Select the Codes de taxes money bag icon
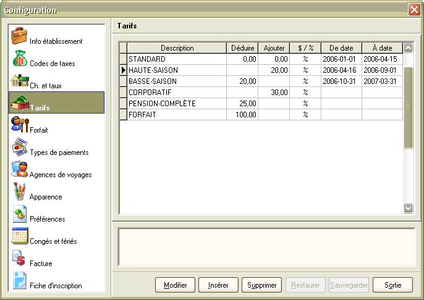This screenshot has width=424, height=300. coord(19,59)
